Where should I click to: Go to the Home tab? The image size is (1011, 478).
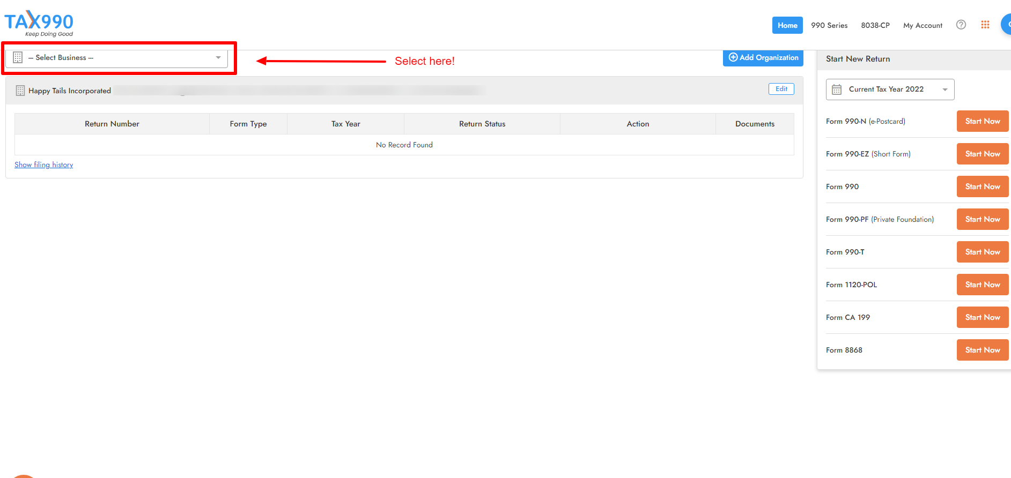(x=787, y=25)
